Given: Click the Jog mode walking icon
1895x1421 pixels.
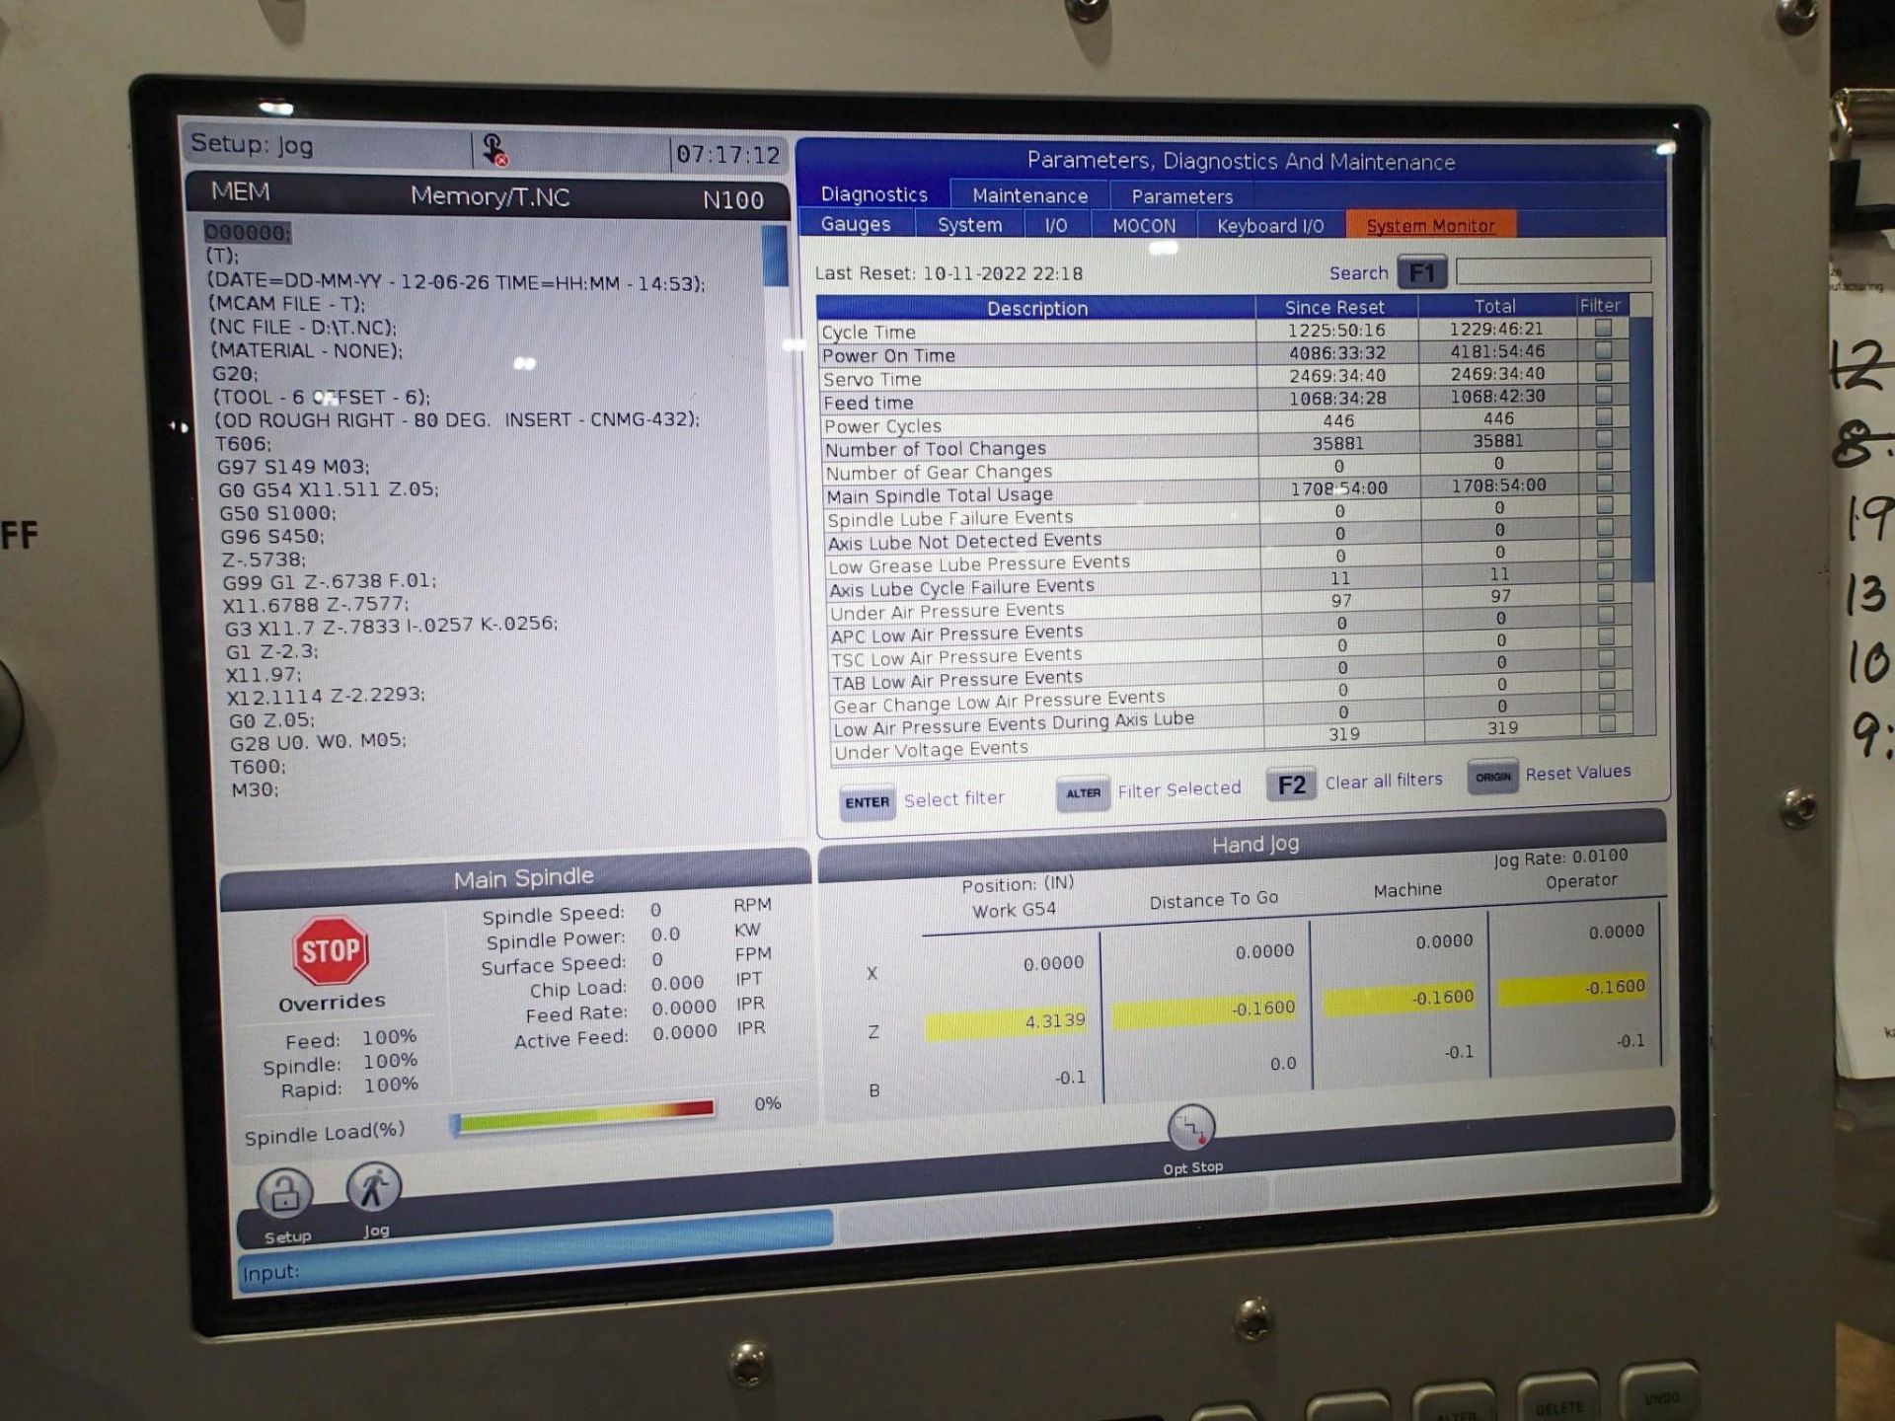Looking at the screenshot, I should (374, 1188).
